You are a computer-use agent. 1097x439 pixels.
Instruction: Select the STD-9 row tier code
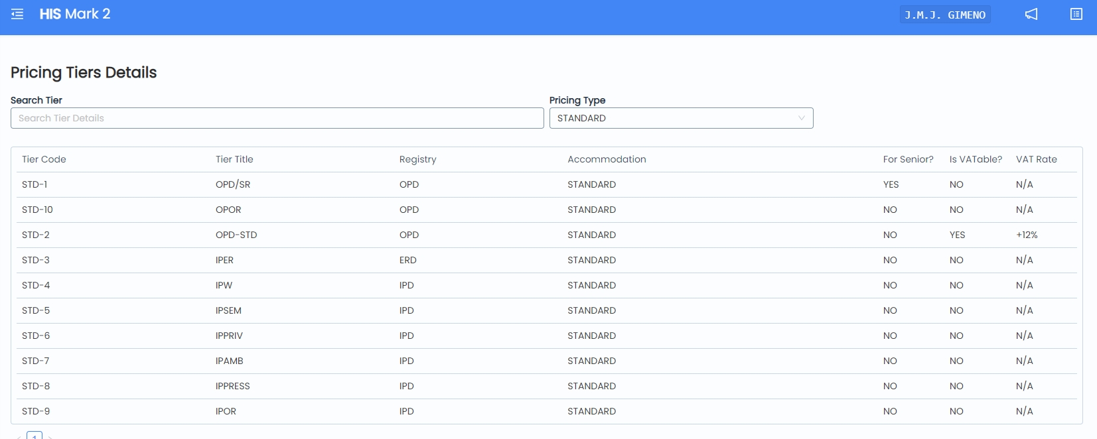pyautogui.click(x=36, y=411)
